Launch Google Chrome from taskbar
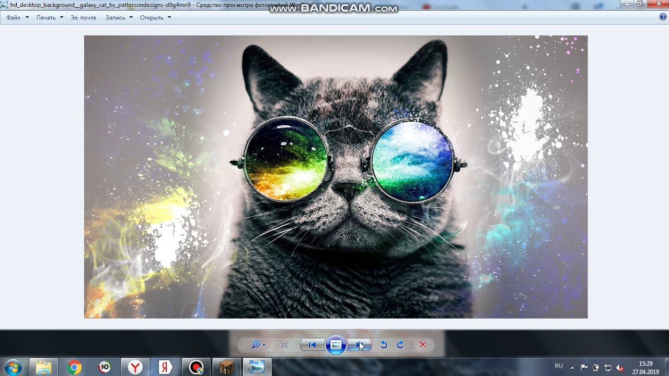 click(x=74, y=367)
